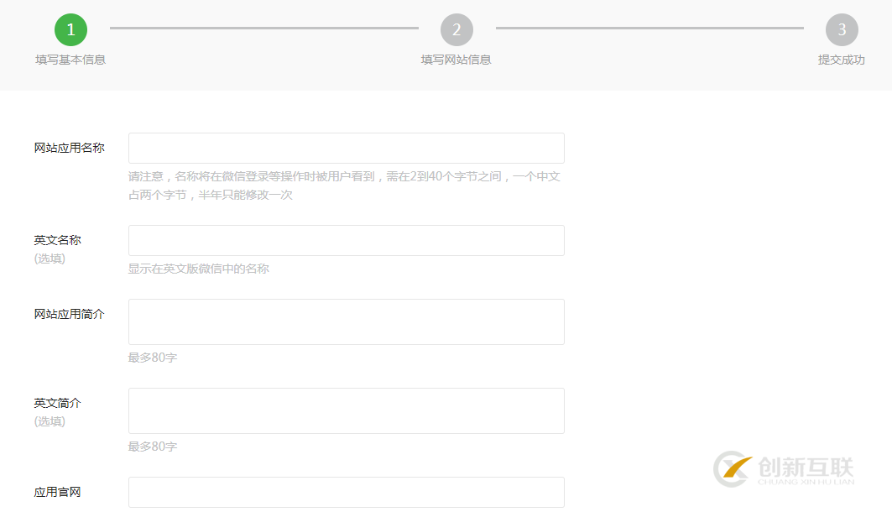
Task: Click the 网站应用名称 field label
Action: (70, 148)
